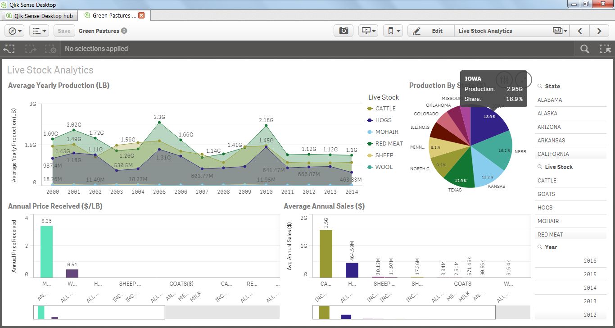Take a snapshot with camera icon
Screen dimensions: 615x328
click(344, 31)
